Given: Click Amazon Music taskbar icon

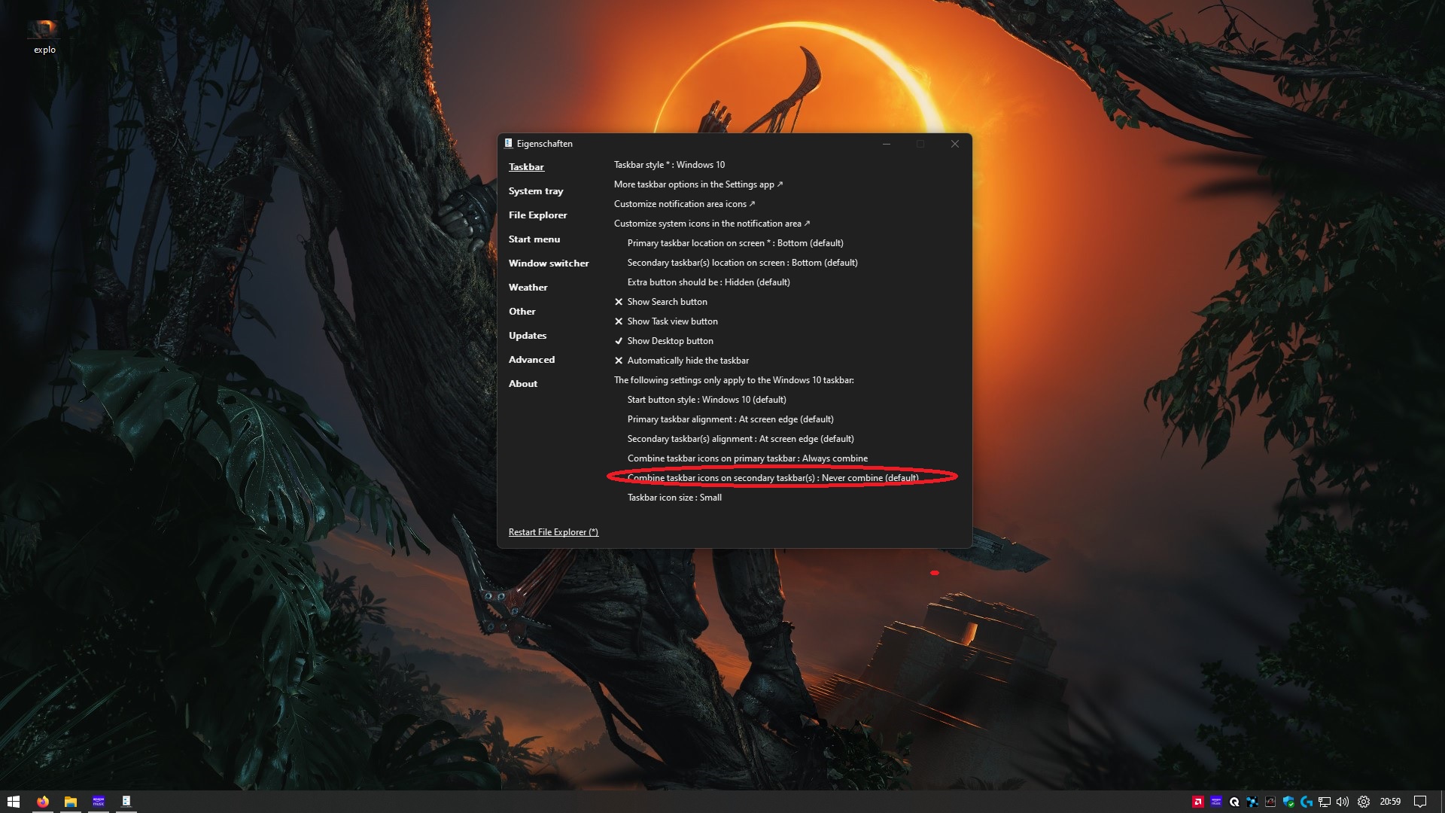Looking at the screenshot, I should click(99, 802).
